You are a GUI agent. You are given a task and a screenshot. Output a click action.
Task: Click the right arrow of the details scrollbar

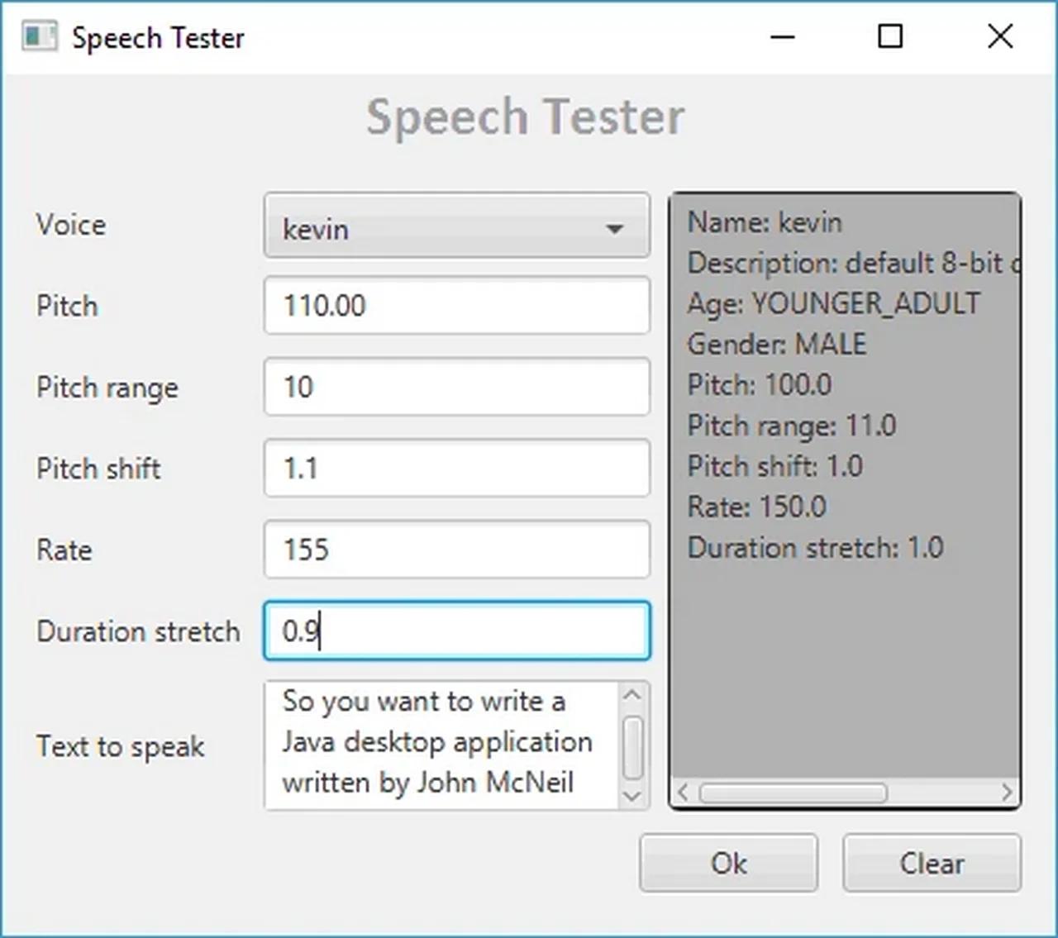1007,793
